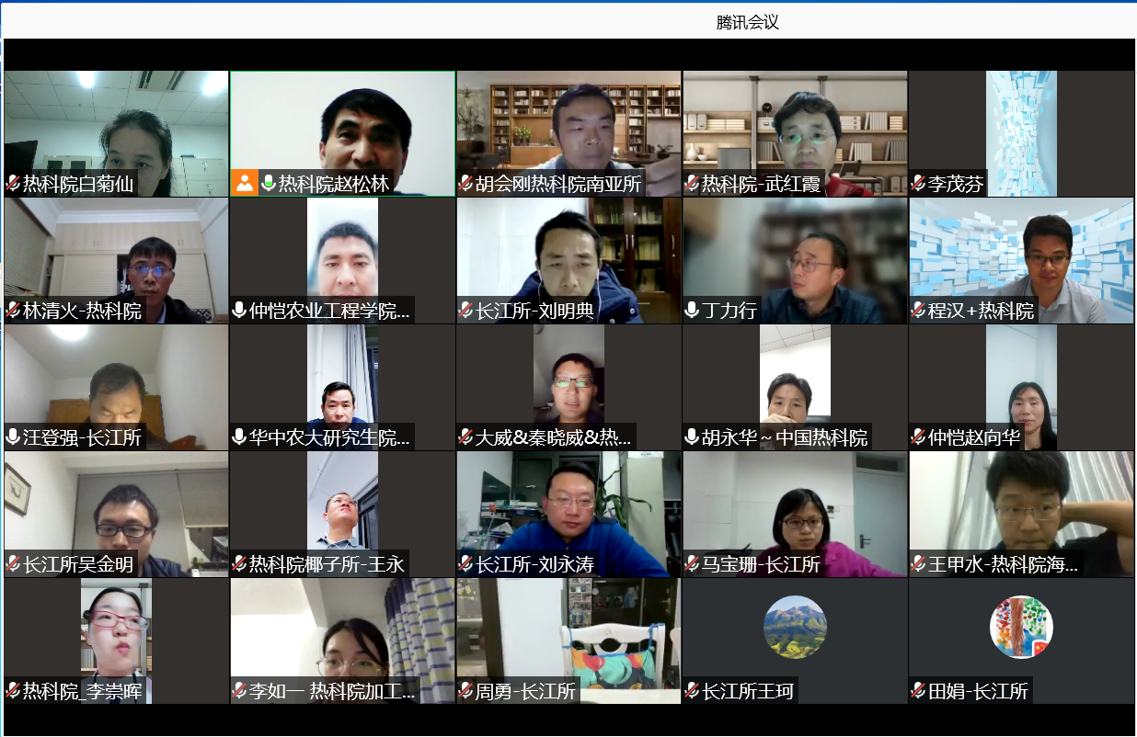Click the muted mic icon of 热科院_李崇晖
1137x737 pixels.
pyautogui.click(x=13, y=691)
